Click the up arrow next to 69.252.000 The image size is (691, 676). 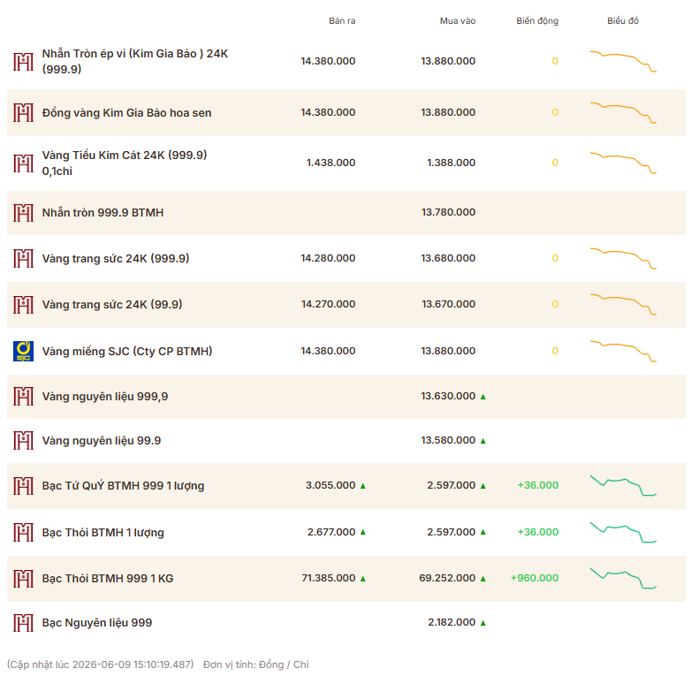coord(483,579)
